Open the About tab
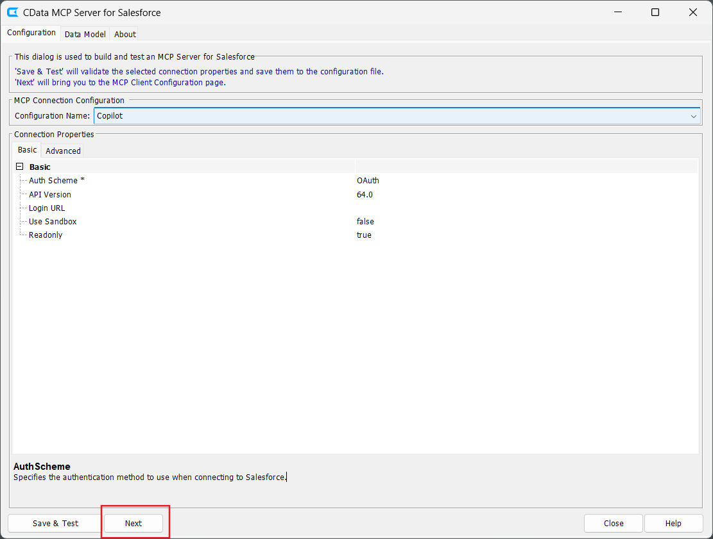This screenshot has width=713, height=539. click(125, 34)
